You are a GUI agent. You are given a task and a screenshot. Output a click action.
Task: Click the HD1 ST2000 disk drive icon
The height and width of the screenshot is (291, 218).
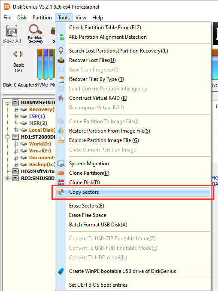(x=15, y=137)
